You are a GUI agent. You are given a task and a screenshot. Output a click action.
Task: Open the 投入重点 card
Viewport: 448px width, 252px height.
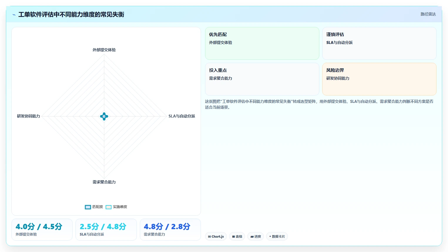tap(262, 79)
